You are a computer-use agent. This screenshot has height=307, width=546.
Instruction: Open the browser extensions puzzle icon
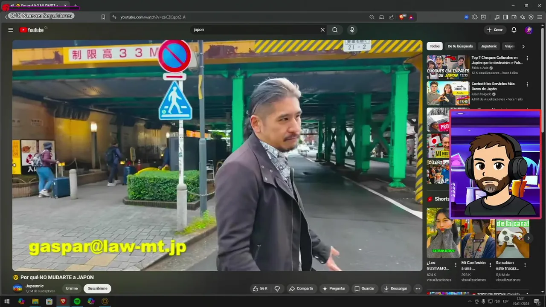point(475,17)
